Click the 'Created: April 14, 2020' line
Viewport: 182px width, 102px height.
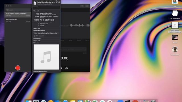click(x=44, y=19)
